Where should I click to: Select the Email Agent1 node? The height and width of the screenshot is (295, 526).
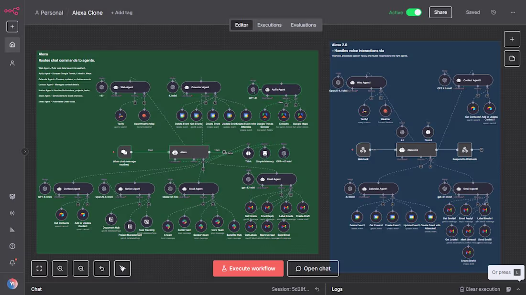click(473, 189)
